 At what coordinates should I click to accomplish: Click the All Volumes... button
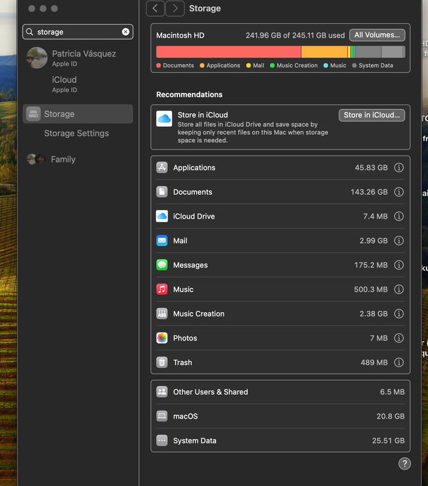[x=377, y=35]
